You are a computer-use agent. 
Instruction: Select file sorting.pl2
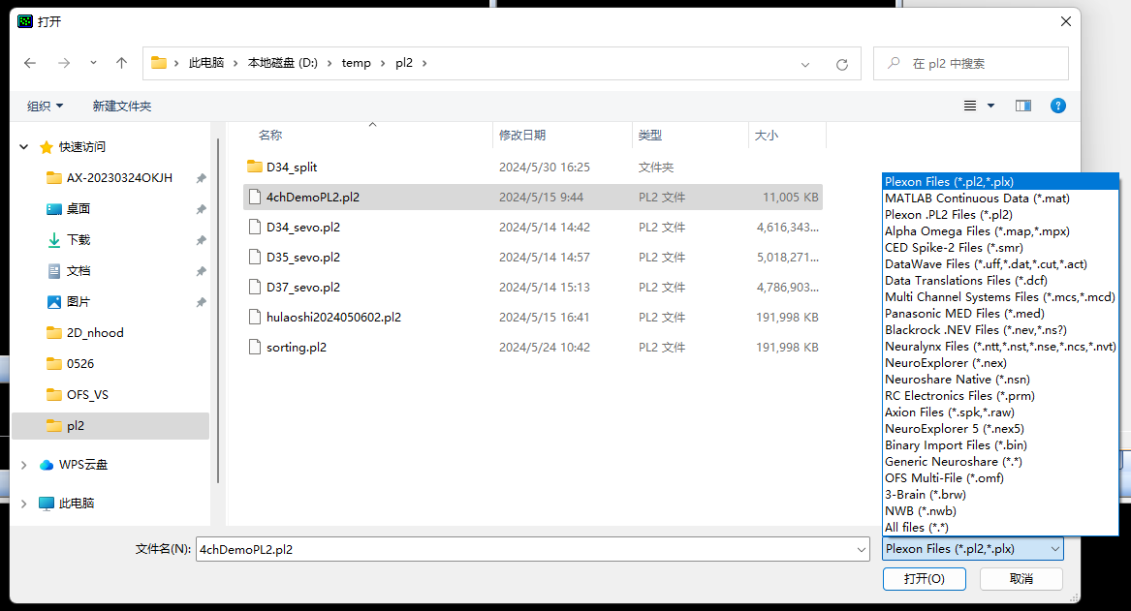click(533, 348)
